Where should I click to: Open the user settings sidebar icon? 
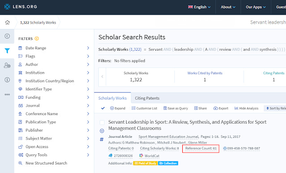(7, 65)
